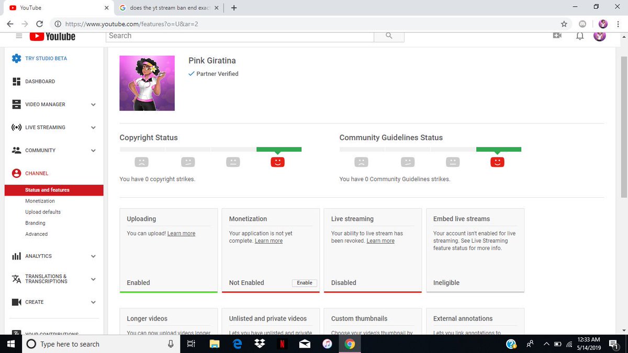This screenshot has width=628, height=353.
Task: Click the browser back arrow
Action: pos(10,24)
